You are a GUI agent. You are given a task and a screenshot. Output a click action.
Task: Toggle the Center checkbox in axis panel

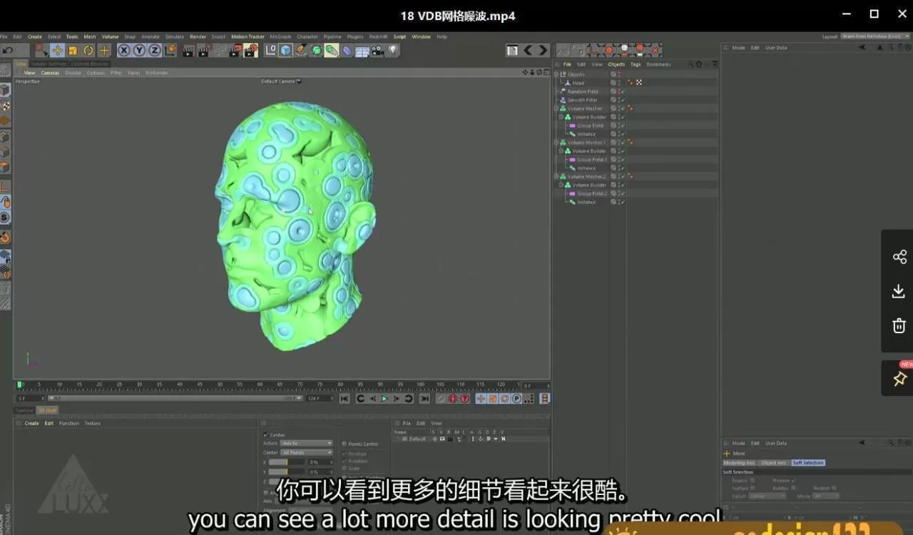[266, 434]
